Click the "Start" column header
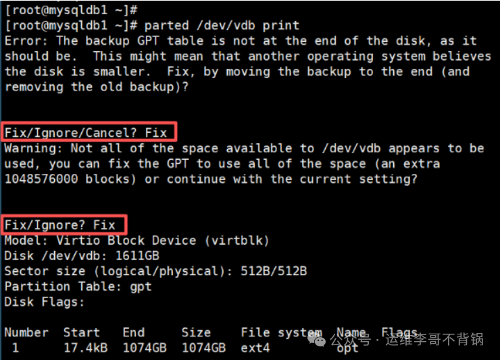This screenshot has width=500, height=360. [82, 332]
